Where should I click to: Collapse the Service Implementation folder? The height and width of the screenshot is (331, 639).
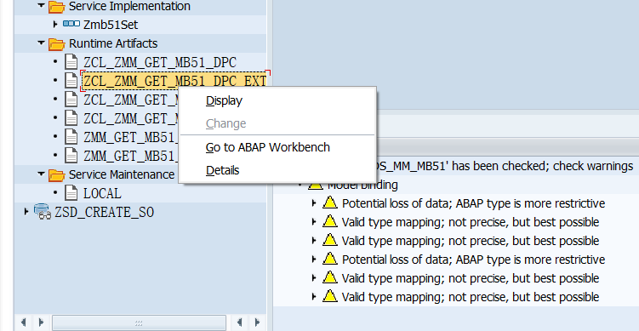pyautogui.click(x=41, y=5)
